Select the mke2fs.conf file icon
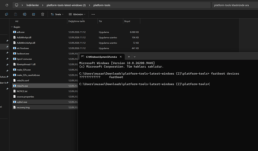The image size is (258, 151). point(15,81)
